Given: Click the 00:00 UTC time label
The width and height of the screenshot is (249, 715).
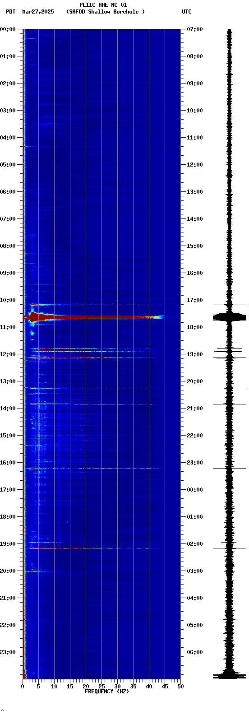Looking at the screenshot, I should pyautogui.click(x=195, y=490).
